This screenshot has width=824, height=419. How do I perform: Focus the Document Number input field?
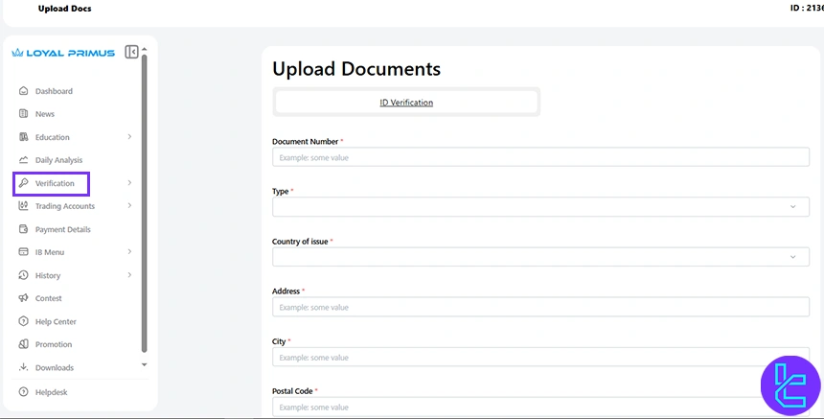click(540, 157)
